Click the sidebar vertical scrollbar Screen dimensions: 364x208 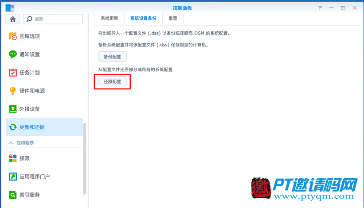(85, 159)
